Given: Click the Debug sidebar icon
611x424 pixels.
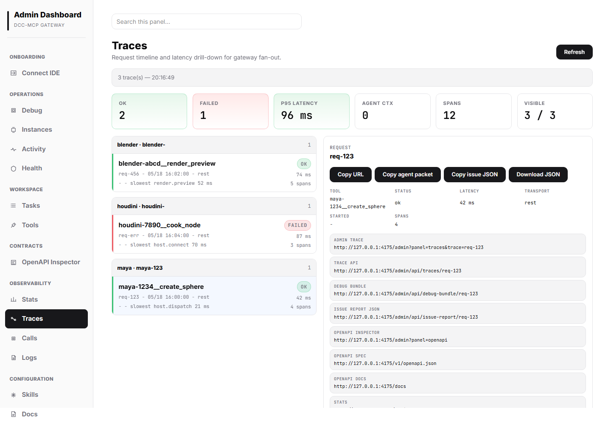Looking at the screenshot, I should [14, 110].
